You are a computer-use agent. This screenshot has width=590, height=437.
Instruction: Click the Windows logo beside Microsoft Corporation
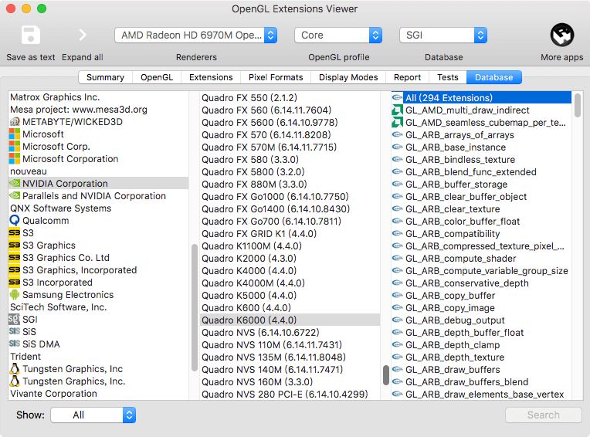tap(15, 159)
